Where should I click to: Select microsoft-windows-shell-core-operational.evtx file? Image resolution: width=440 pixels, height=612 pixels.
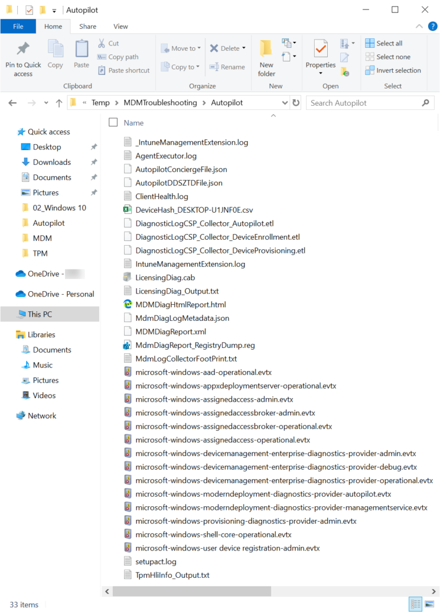(213, 534)
